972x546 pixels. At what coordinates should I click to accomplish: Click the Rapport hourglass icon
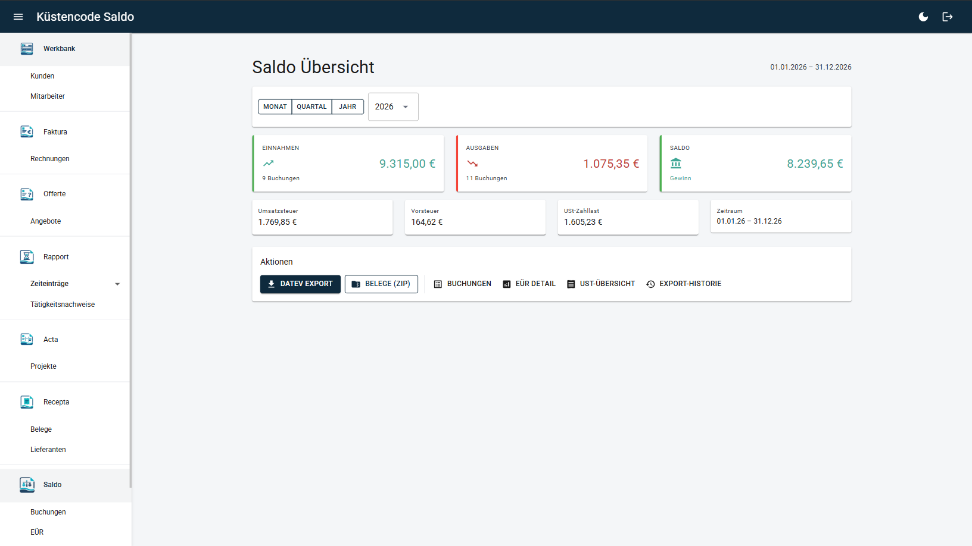(x=27, y=257)
